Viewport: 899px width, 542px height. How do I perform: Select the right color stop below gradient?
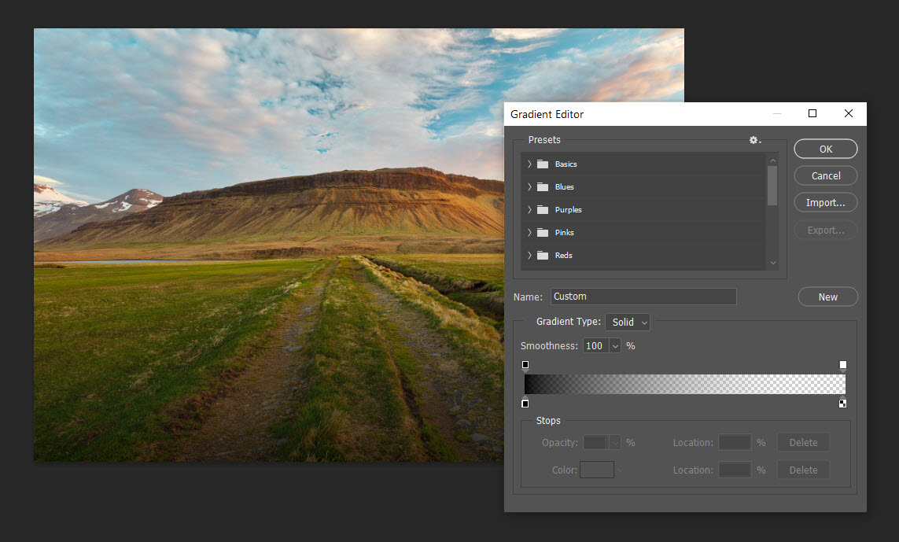tap(843, 404)
